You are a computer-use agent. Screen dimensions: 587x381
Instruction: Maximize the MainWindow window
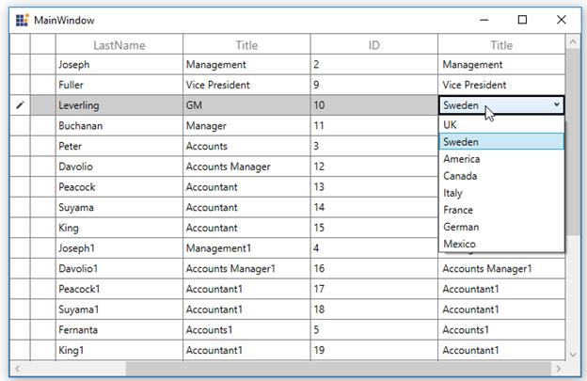coord(522,20)
